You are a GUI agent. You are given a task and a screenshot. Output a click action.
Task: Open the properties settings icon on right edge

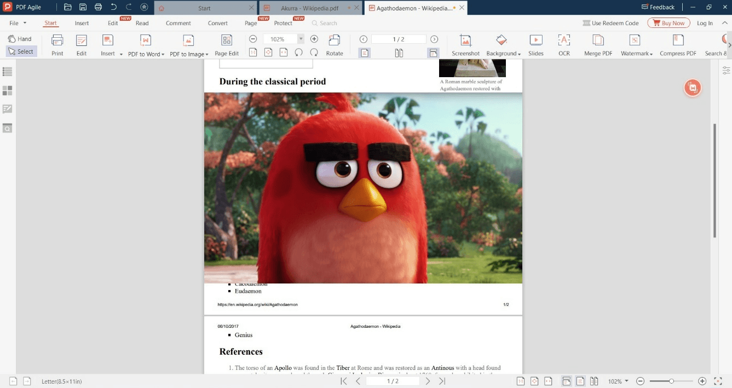pyautogui.click(x=726, y=71)
